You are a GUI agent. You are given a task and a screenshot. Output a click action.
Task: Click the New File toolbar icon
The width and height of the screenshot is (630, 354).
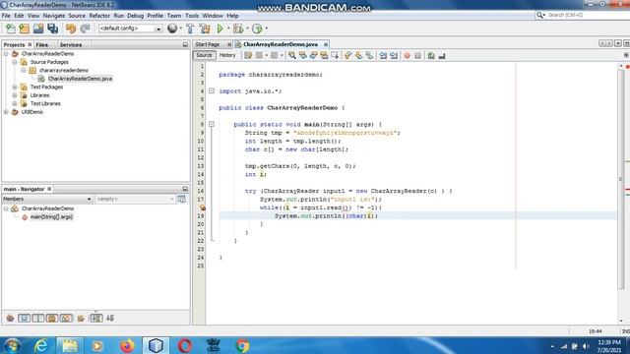coord(11,29)
